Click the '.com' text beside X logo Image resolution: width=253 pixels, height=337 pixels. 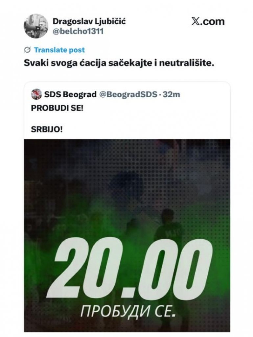(x=212, y=22)
